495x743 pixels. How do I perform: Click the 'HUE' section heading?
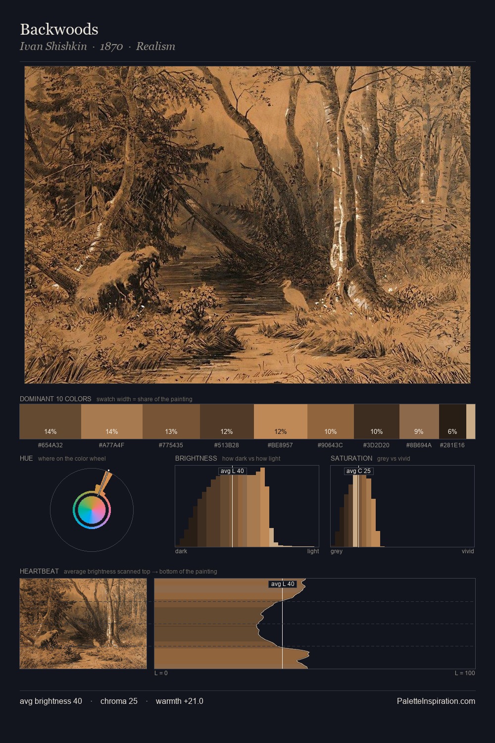coord(26,458)
